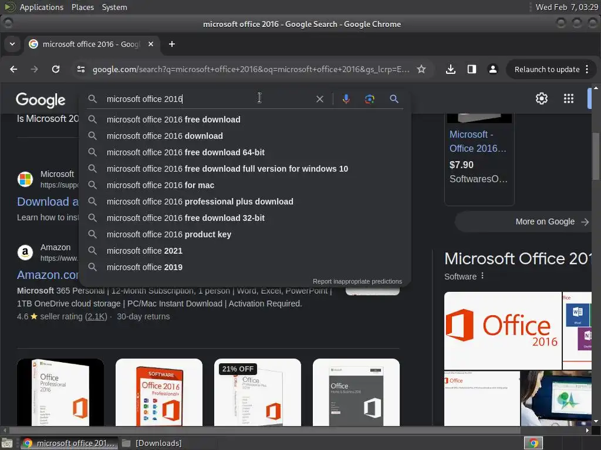Image resolution: width=601 pixels, height=450 pixels.
Task: Search by image with Lens icon
Action: pos(370,99)
